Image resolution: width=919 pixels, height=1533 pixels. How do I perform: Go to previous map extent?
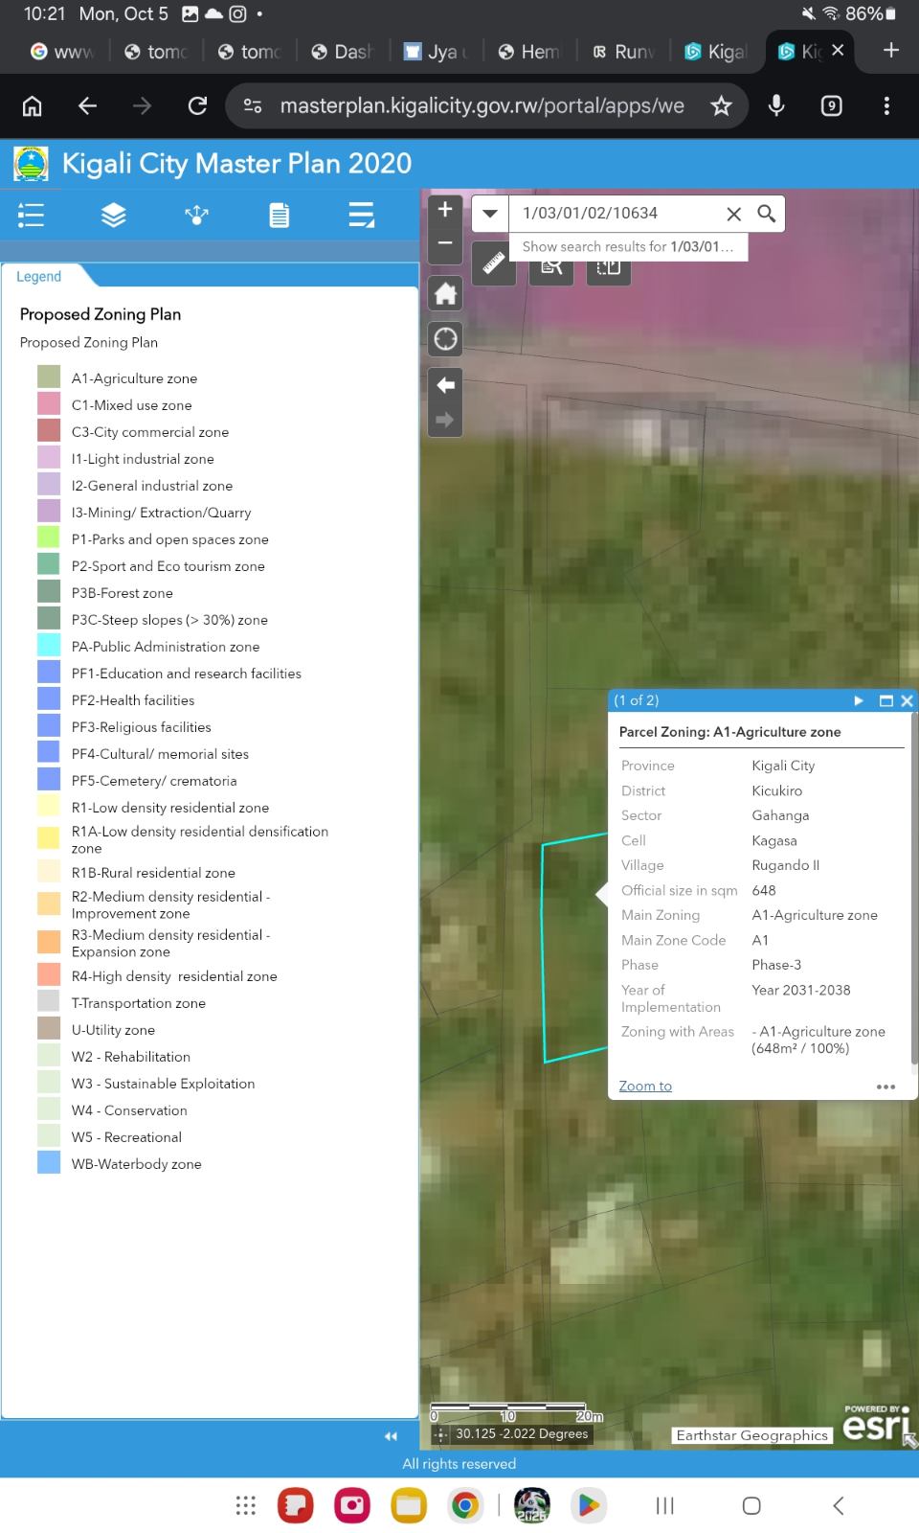[445, 385]
